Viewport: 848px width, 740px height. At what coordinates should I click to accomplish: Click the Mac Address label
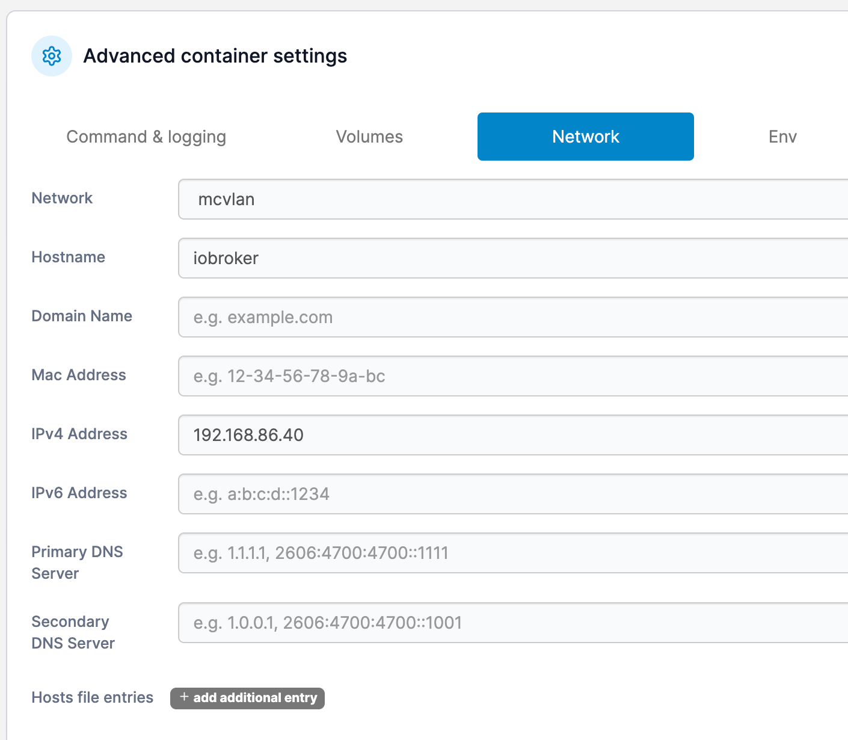pos(79,375)
